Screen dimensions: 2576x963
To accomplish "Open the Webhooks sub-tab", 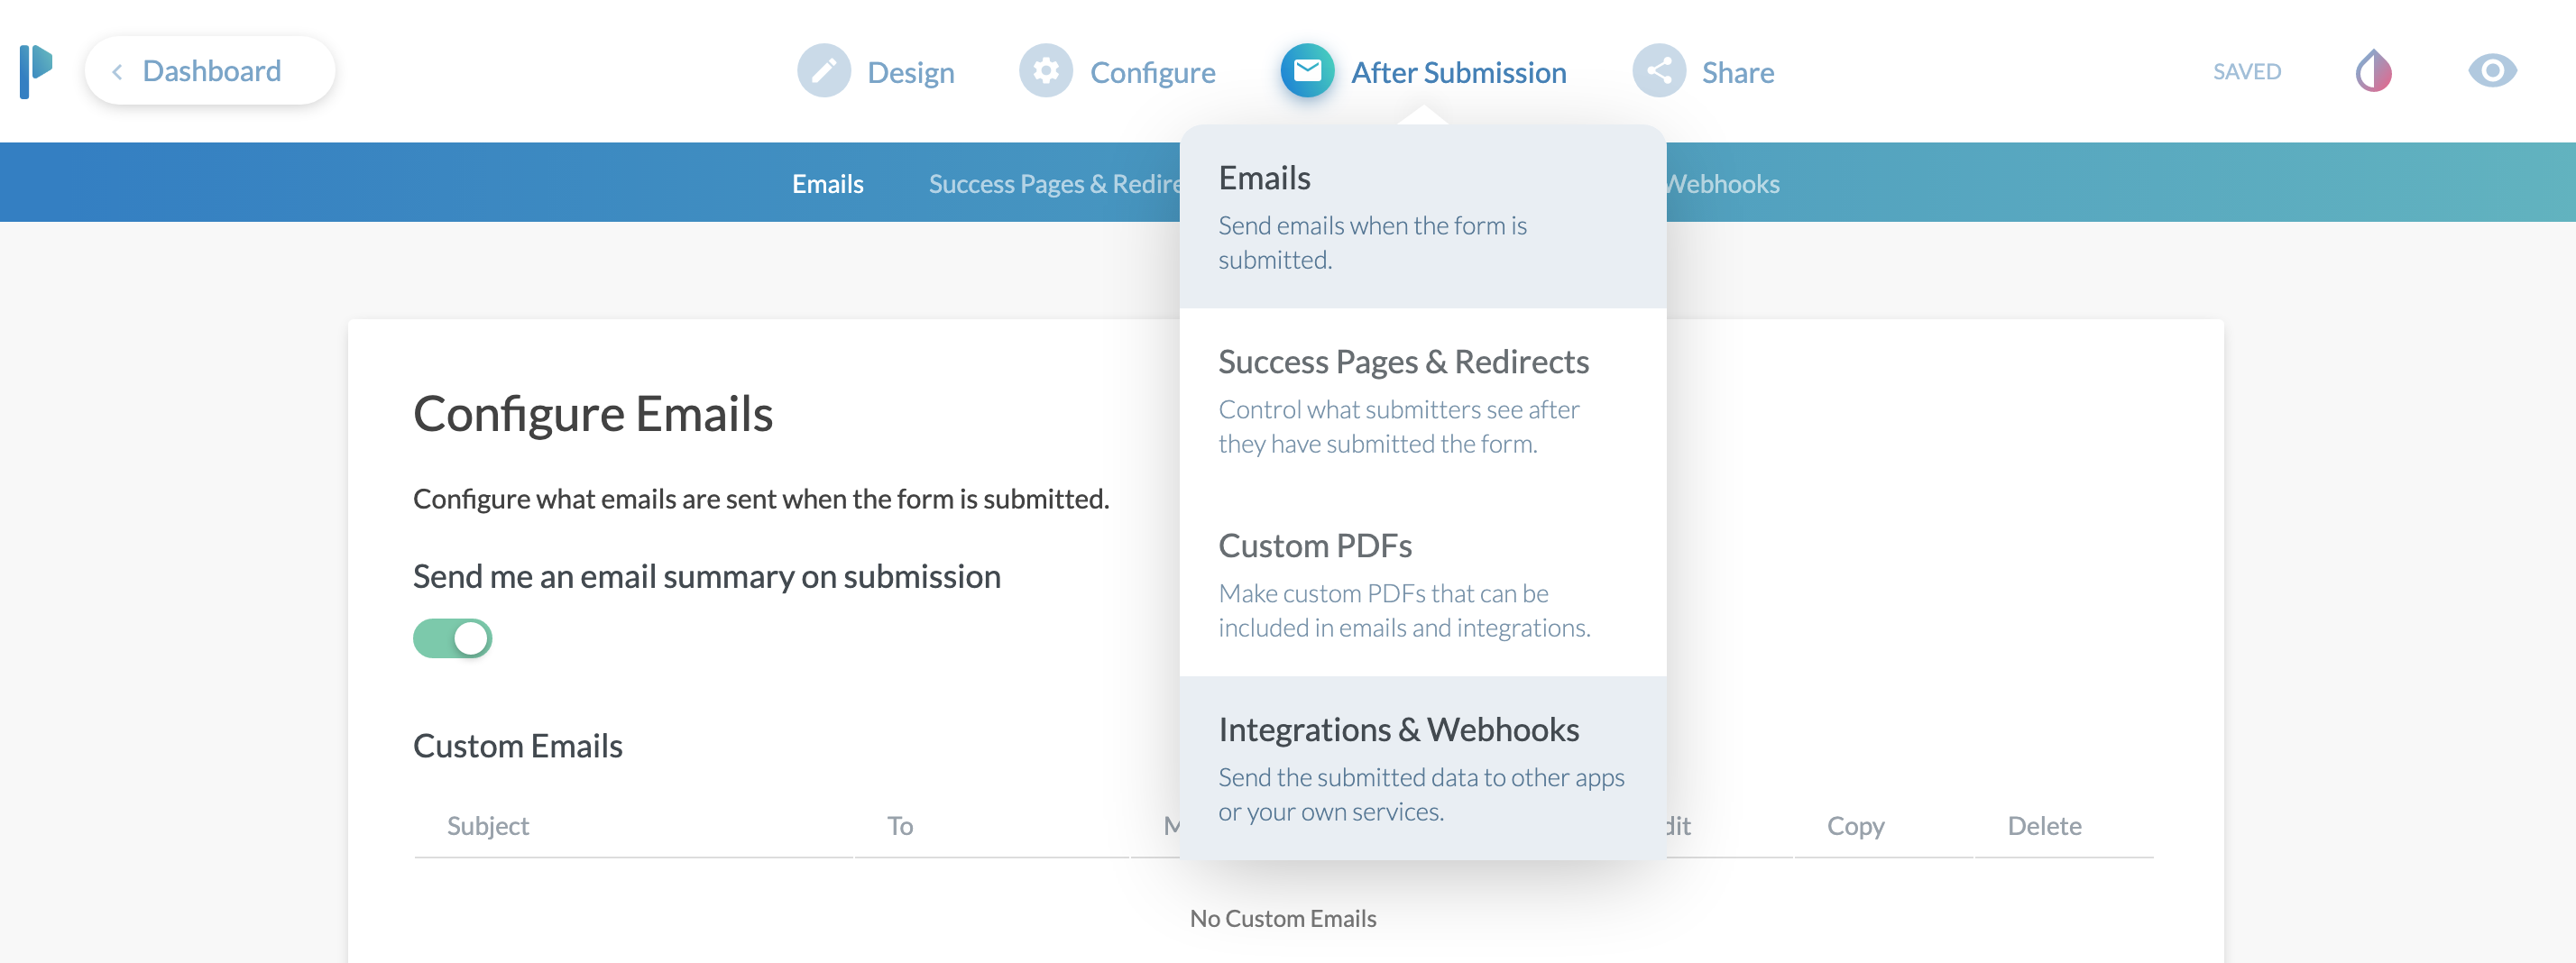I will 1723,184.
